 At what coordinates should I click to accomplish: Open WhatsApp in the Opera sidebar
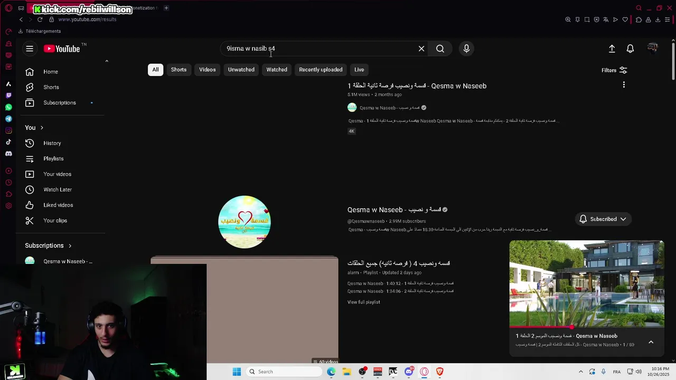coord(8,107)
